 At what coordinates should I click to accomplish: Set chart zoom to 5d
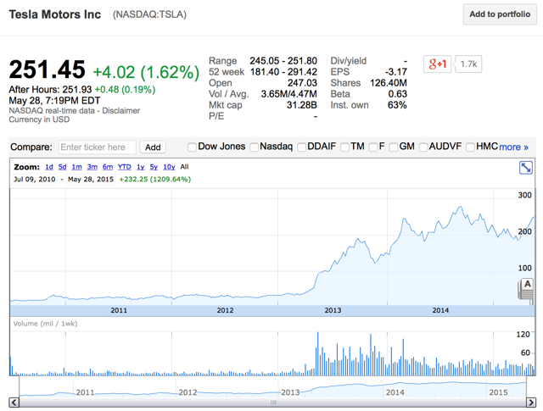tap(62, 167)
